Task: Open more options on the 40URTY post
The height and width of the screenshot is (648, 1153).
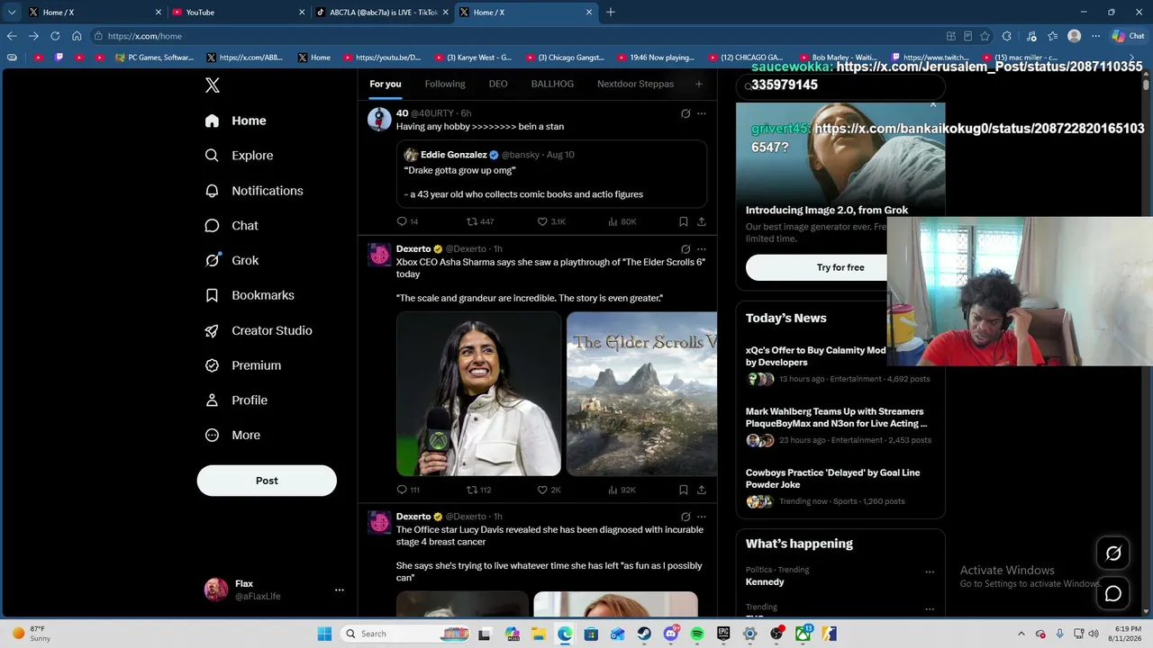Action: click(x=702, y=113)
